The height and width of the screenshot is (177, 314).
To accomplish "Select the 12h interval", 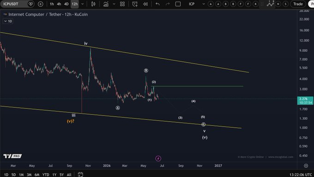I will [x=75, y=4].
